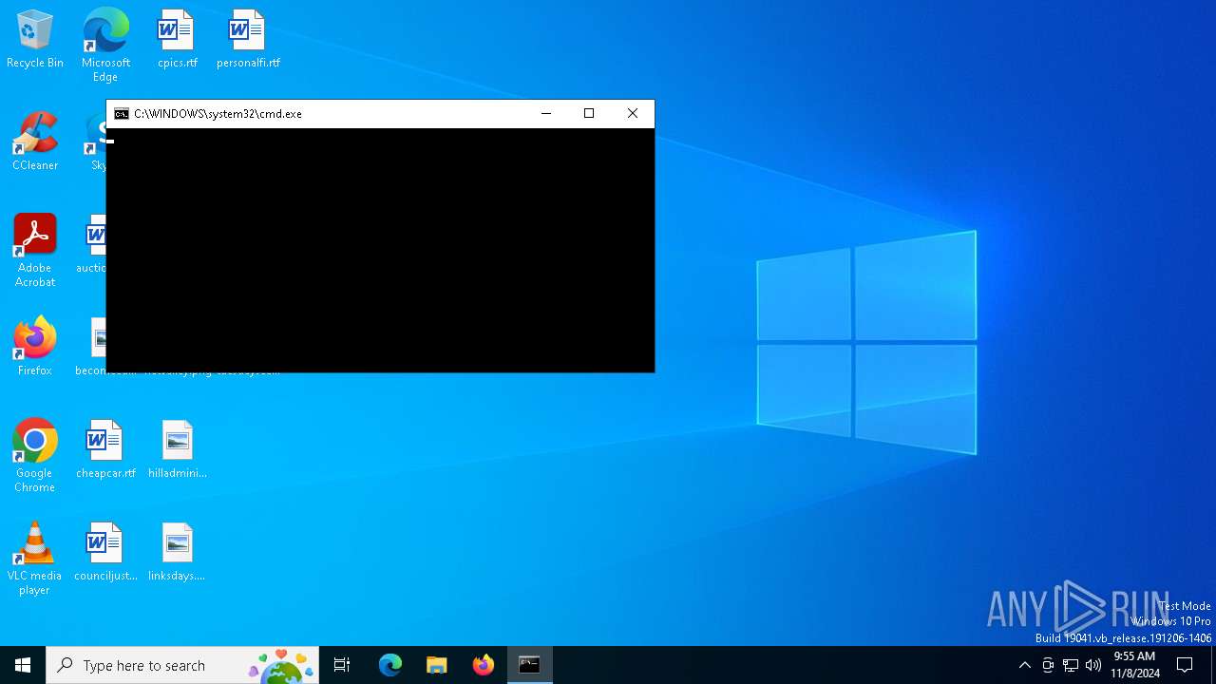This screenshot has width=1216, height=684.
Task: Open VLC media player desktop shortcut
Action: tap(35, 558)
